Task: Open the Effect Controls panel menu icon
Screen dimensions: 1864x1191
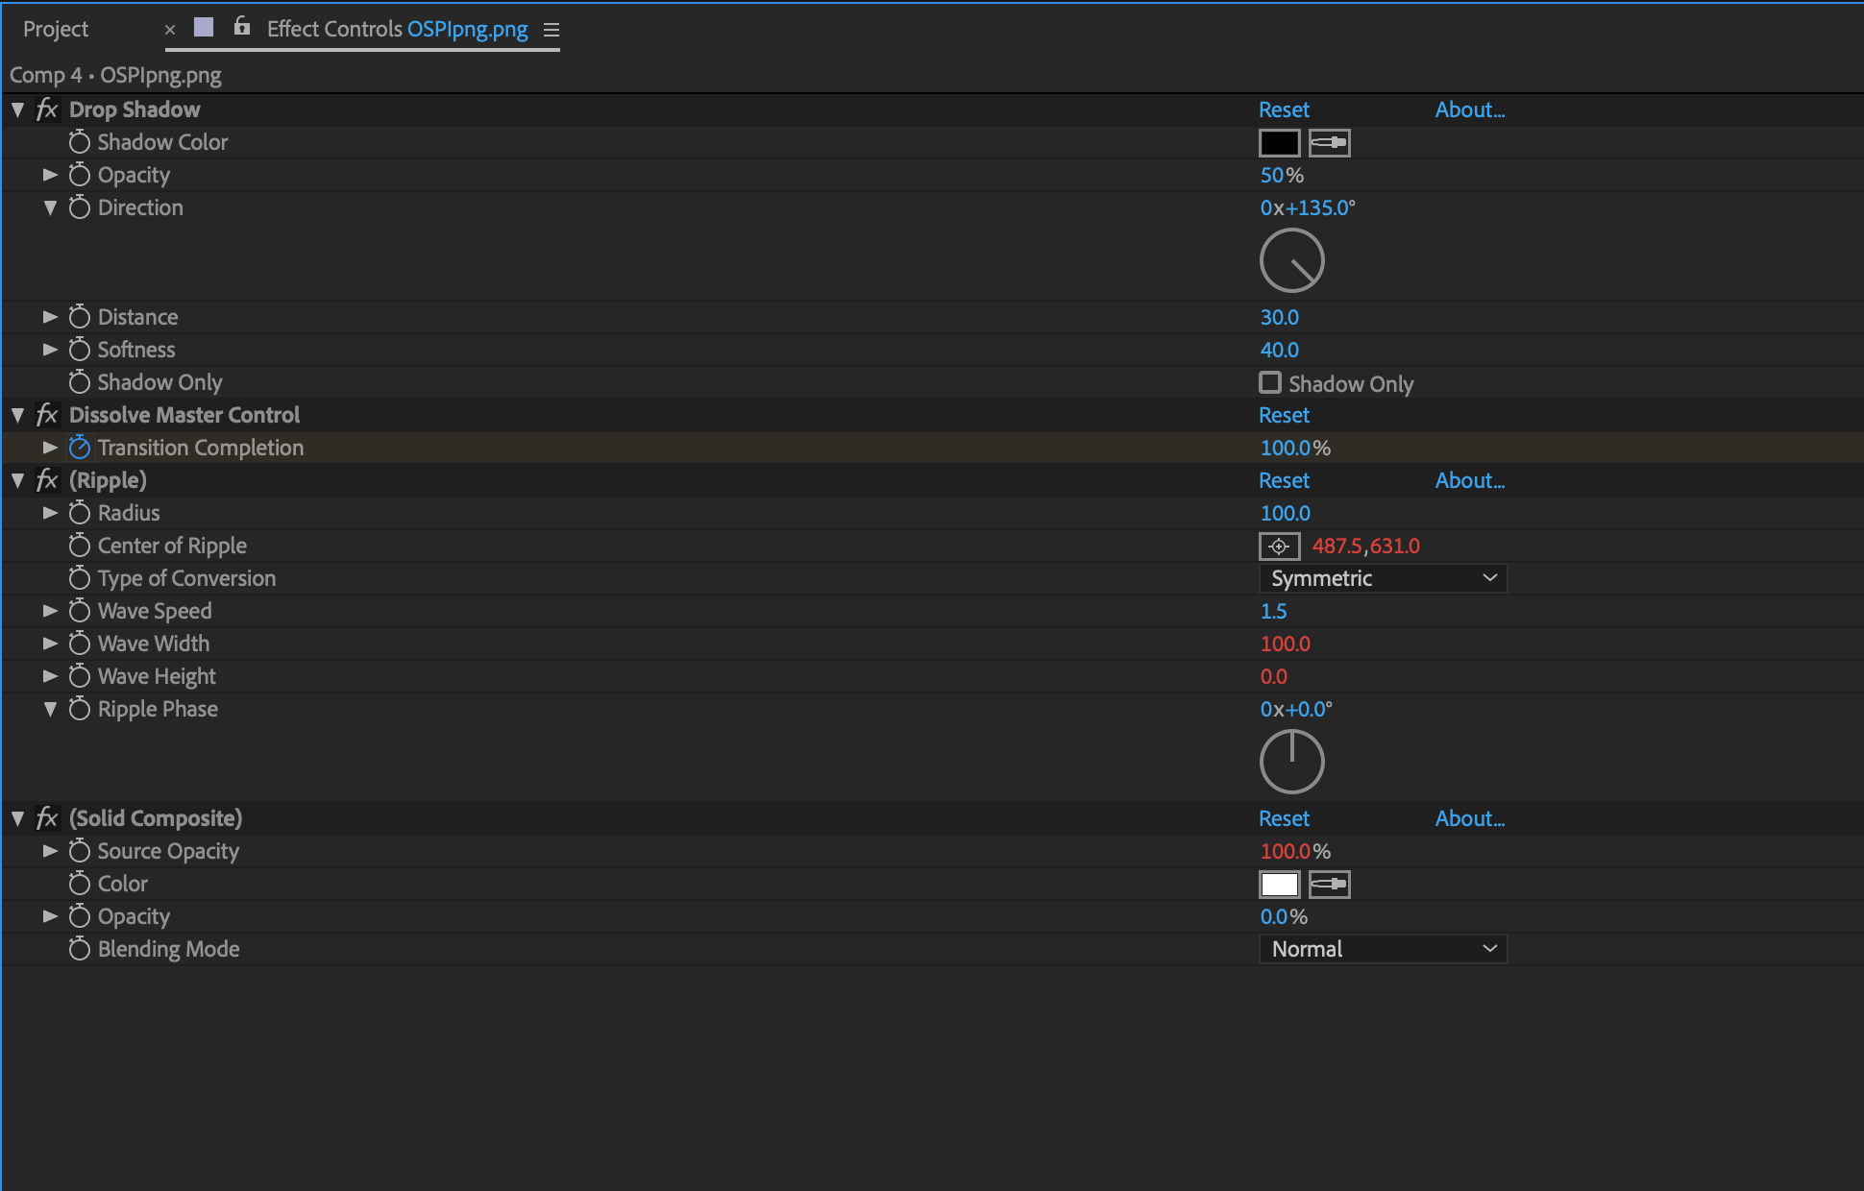Action: point(552,30)
